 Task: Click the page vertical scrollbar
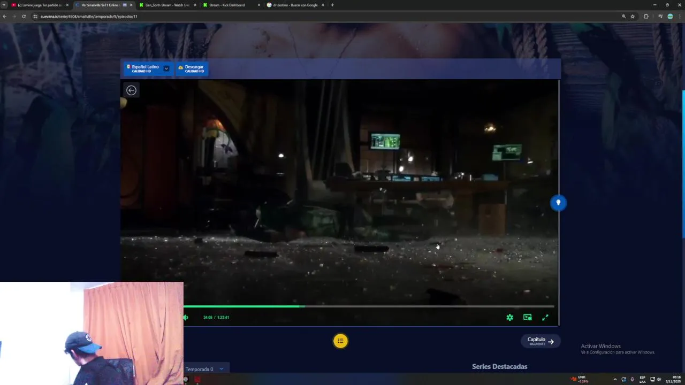[x=683, y=164]
